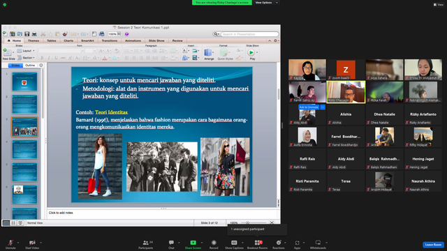Open the more-options button beside Ask to Unmute
447x251 pixels.
coord(323,107)
